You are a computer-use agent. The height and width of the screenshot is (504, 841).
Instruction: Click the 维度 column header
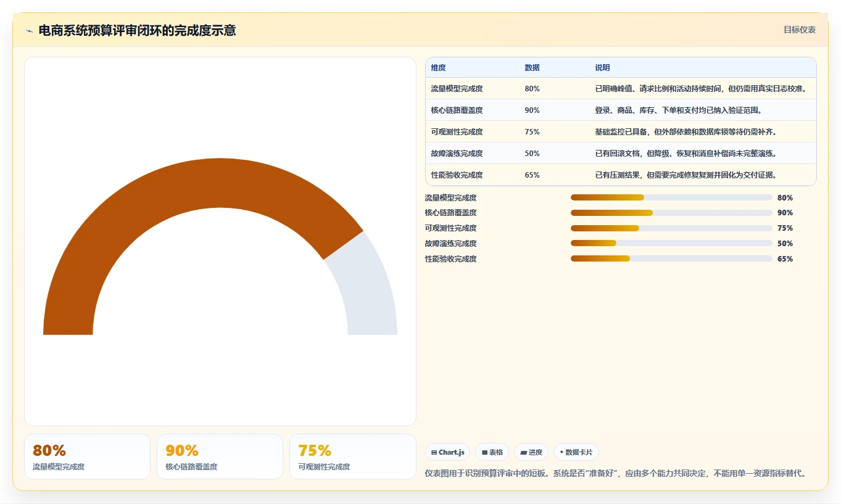tap(439, 68)
